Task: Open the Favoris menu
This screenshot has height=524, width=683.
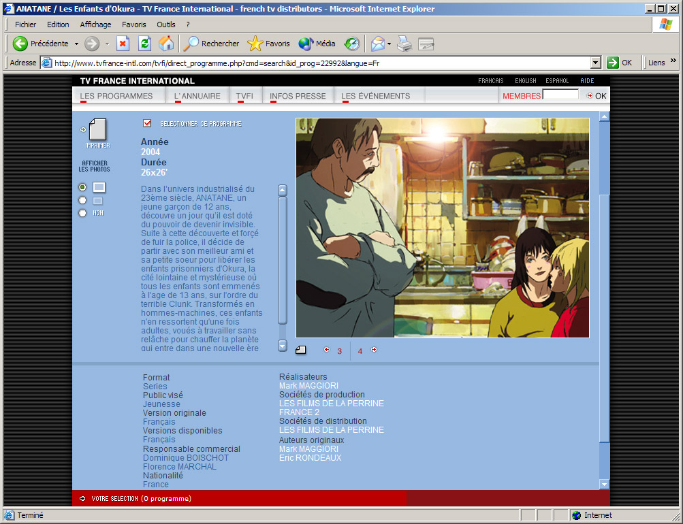Action: [x=133, y=24]
